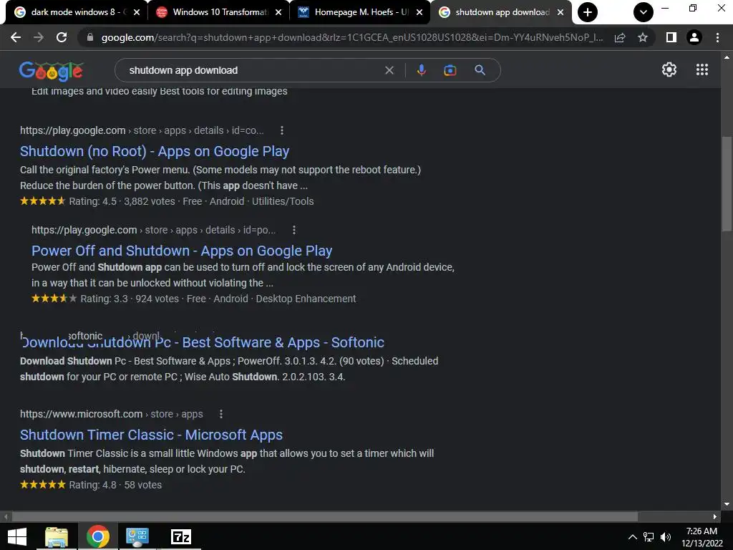Click the address bar URL
This screenshot has height=550, width=733.
pyautogui.click(x=351, y=37)
